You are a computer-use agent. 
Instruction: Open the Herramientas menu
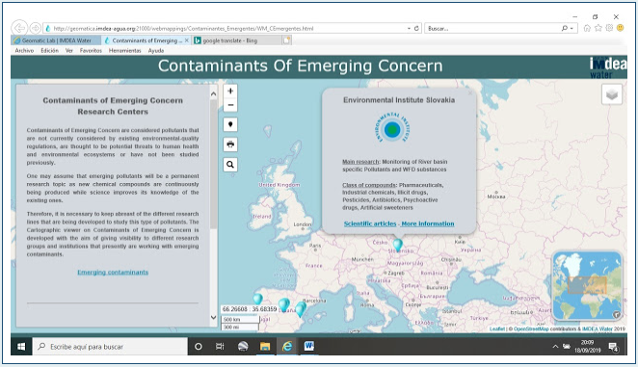[x=124, y=51]
